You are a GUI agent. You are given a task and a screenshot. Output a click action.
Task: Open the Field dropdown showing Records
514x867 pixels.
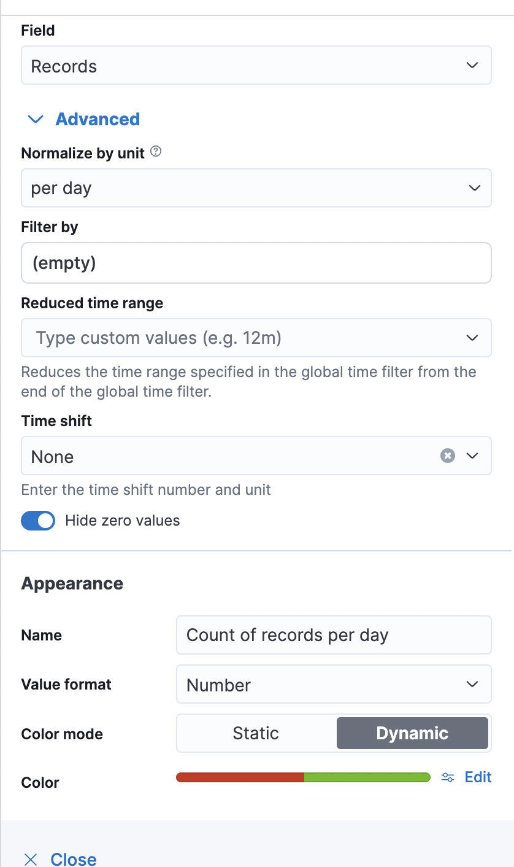click(256, 64)
